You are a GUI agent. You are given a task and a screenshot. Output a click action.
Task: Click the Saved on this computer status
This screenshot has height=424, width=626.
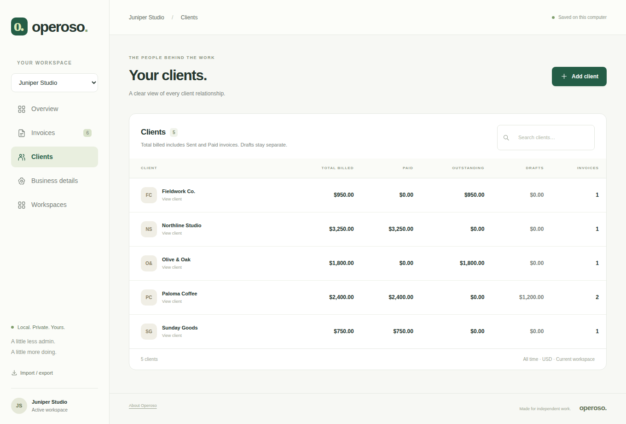579,18
